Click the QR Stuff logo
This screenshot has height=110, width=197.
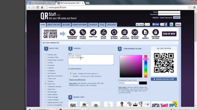pyautogui.click(x=58, y=16)
